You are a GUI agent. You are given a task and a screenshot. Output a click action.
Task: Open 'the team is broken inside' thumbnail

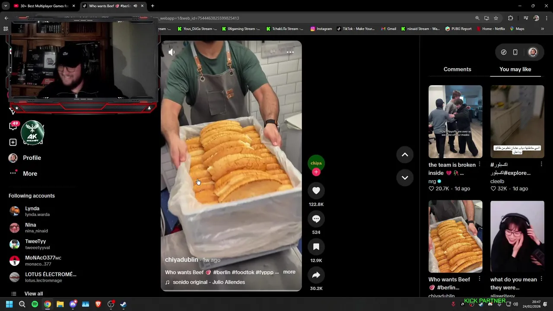pos(455,121)
